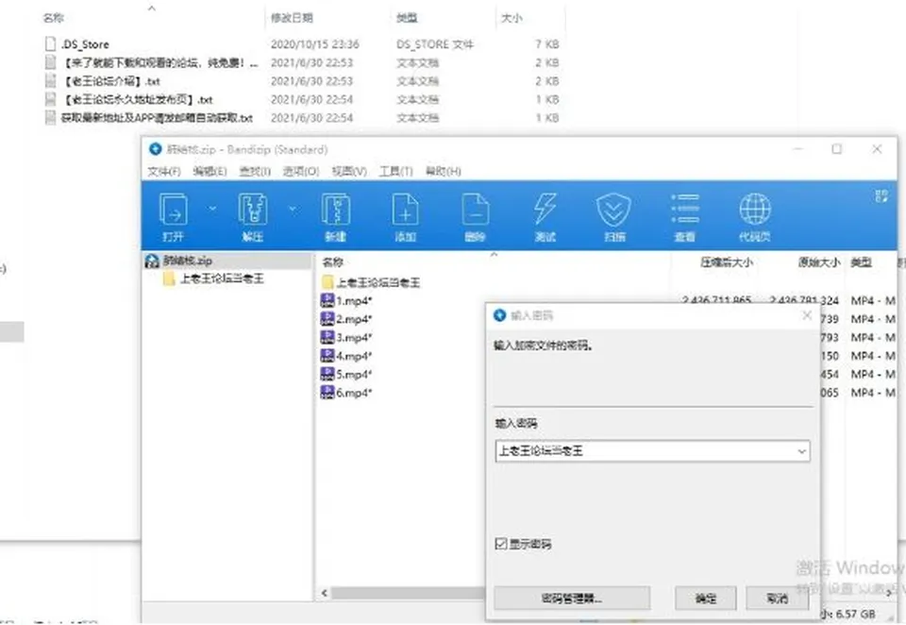The width and height of the screenshot is (906, 625).
Task: Close the 输入密码 dialog with its X
Action: pyautogui.click(x=807, y=315)
